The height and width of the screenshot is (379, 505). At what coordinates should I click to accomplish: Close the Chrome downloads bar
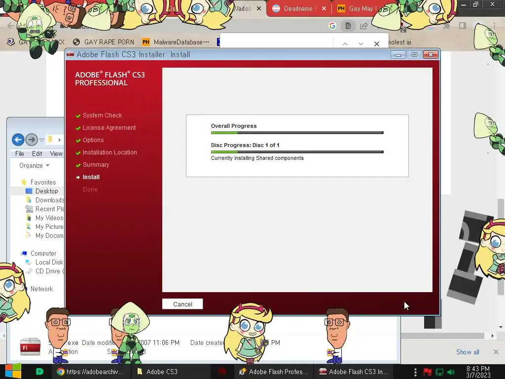pos(496,352)
